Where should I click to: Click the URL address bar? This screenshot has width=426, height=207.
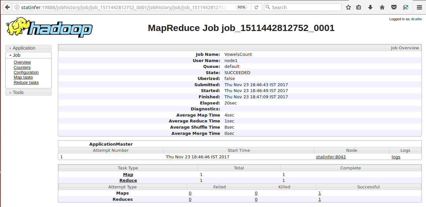(124, 7)
